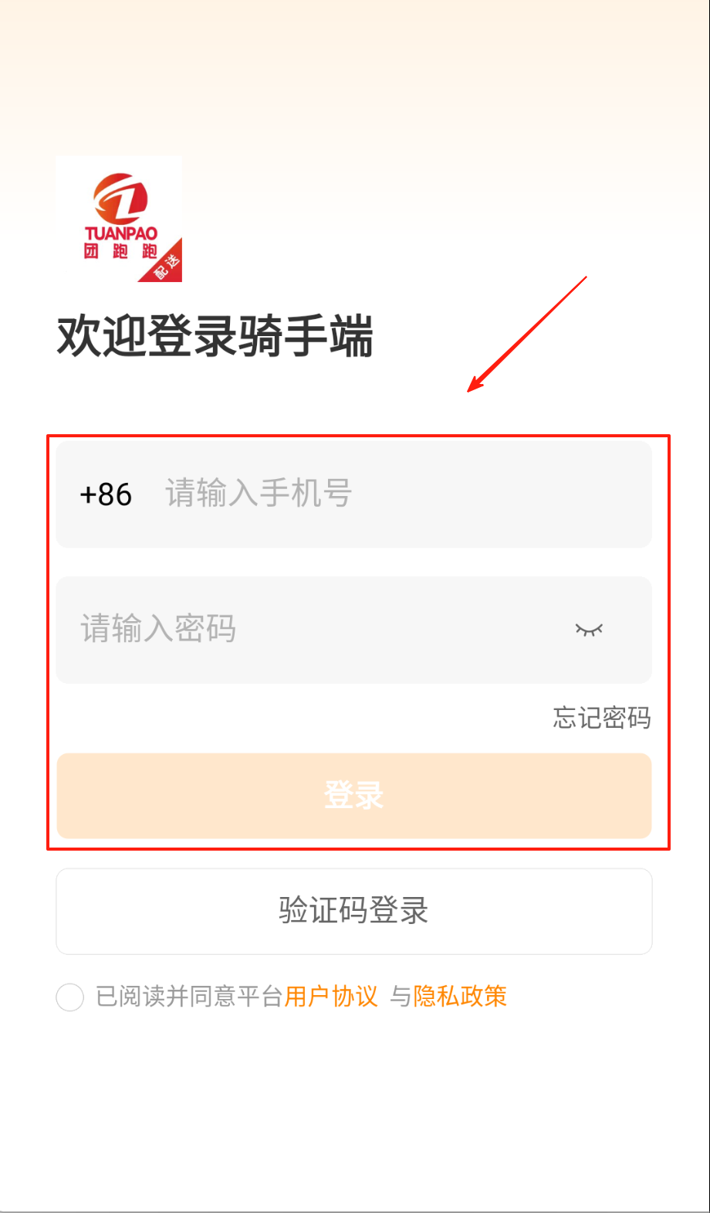Open the 用户协议 link
Viewport: 710px width, 1213px height.
pos(331,997)
